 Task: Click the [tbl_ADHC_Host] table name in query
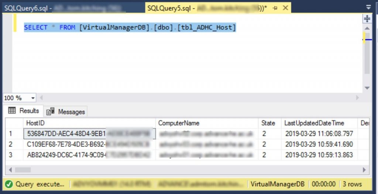pos(207,27)
